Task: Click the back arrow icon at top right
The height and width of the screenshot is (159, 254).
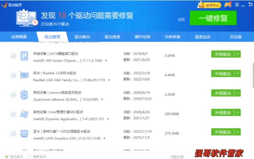Action: click(x=251, y=5)
